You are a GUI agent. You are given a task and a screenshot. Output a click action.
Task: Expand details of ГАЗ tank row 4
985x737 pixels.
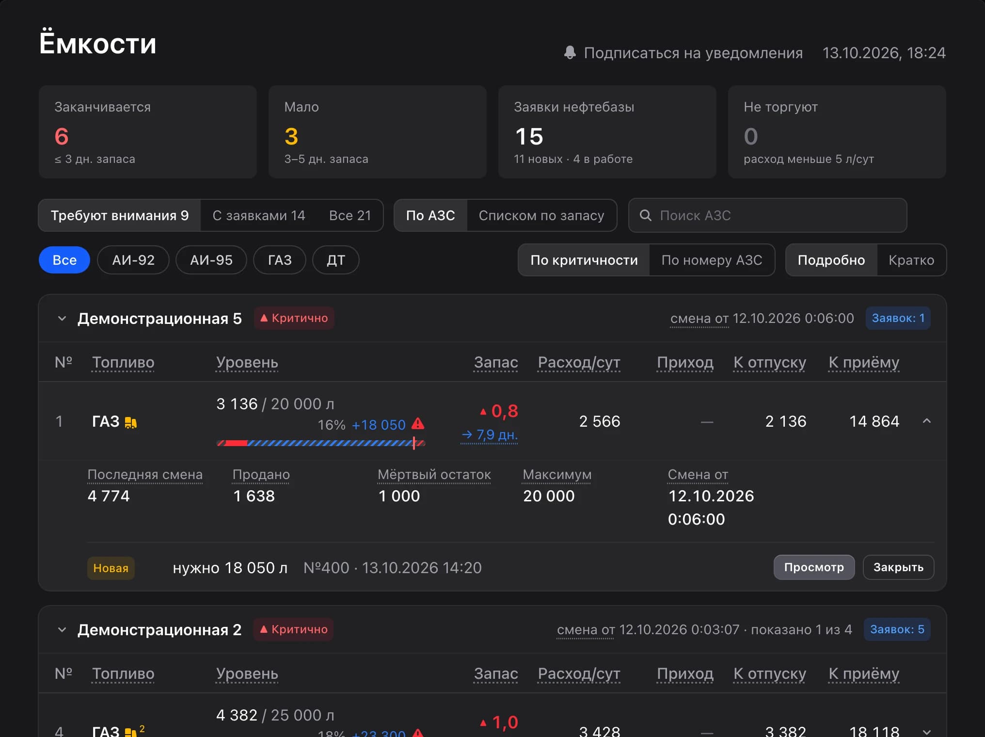(926, 732)
